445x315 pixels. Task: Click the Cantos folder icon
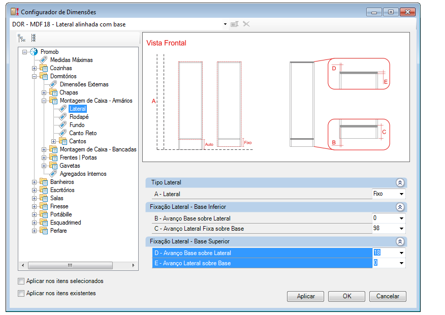[62, 141]
